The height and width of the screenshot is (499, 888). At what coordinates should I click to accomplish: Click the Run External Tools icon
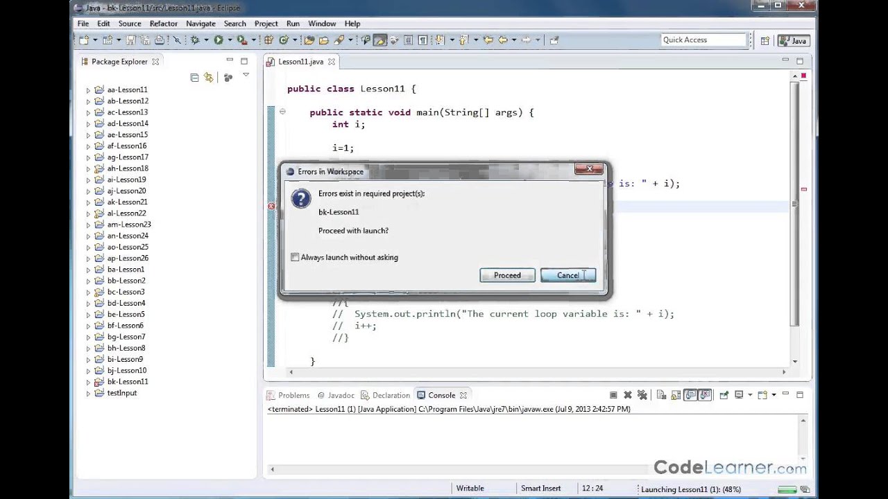coord(241,40)
